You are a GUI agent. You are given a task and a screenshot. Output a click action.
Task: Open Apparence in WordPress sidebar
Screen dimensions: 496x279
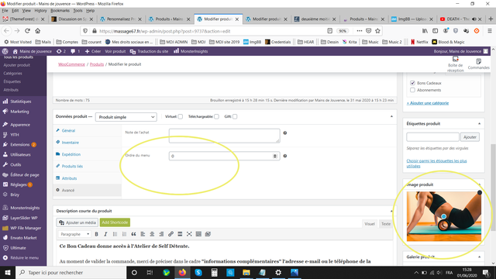pyautogui.click(x=20, y=125)
